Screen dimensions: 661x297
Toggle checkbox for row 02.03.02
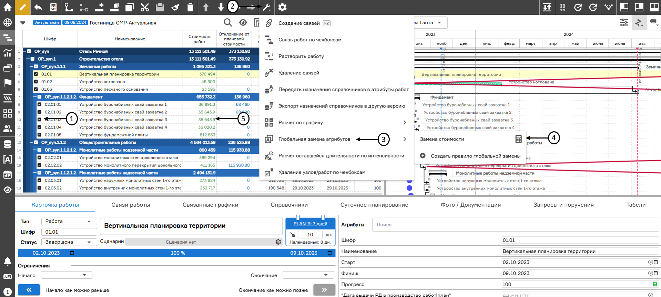(x=39, y=188)
